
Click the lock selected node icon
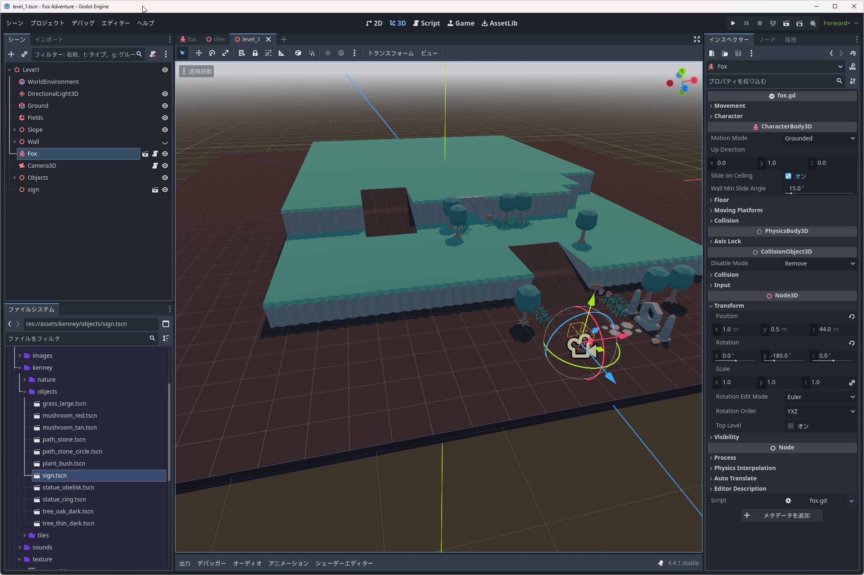(255, 53)
